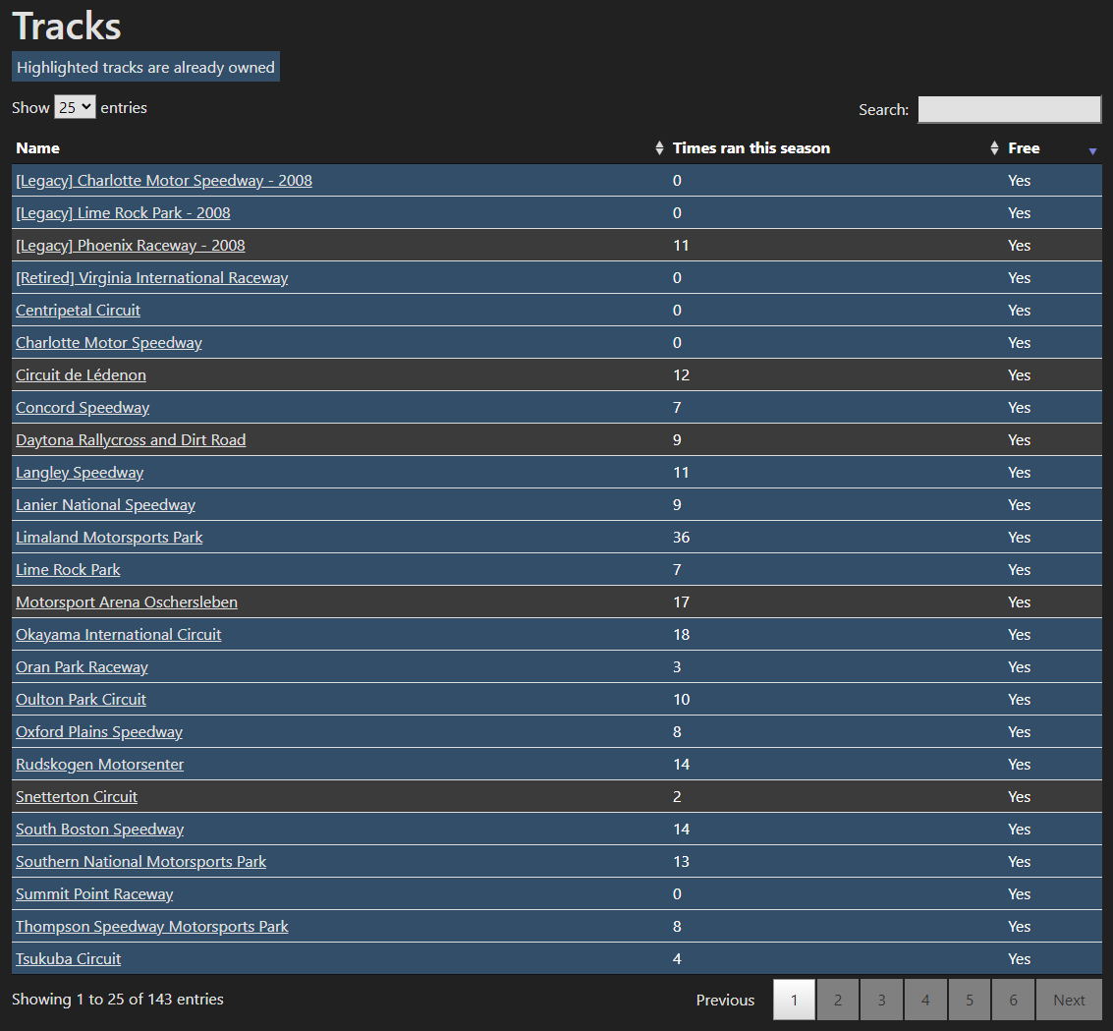Open [Legacy] Lime Rock Park - 2008 link

[x=123, y=213]
